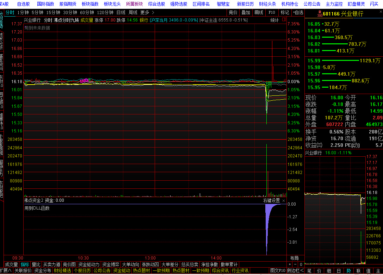Viewport: 383px width, 275px height.
Task: Open the 布局 layout menu
Action: 294,258
